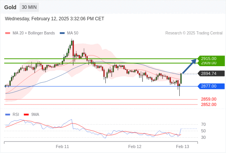
Task: Click the MA 50 legend label
Action: point(73,33)
